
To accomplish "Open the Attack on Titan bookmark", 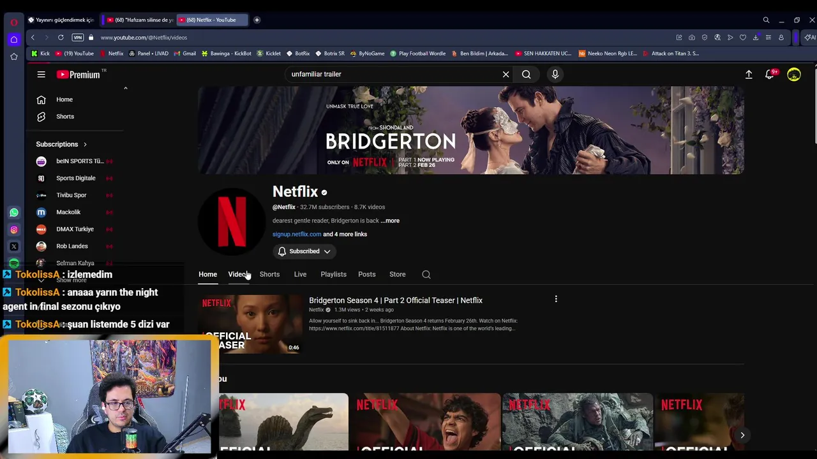I will tap(671, 54).
